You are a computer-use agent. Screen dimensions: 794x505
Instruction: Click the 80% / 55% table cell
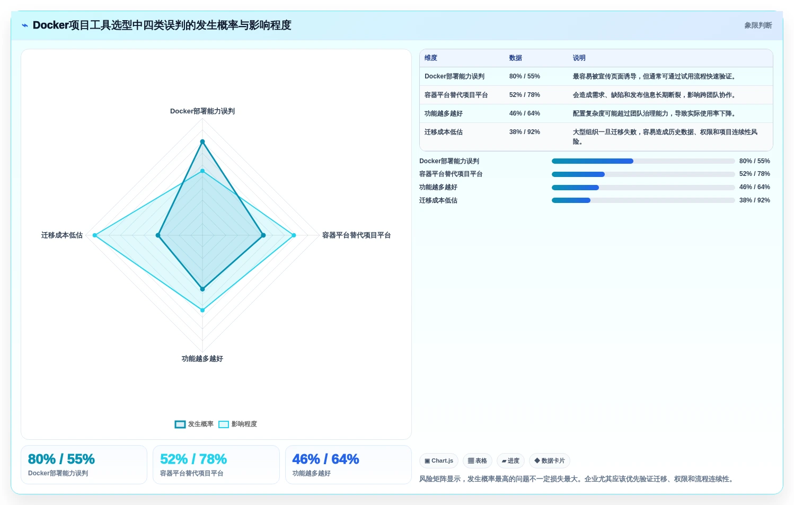tap(525, 76)
